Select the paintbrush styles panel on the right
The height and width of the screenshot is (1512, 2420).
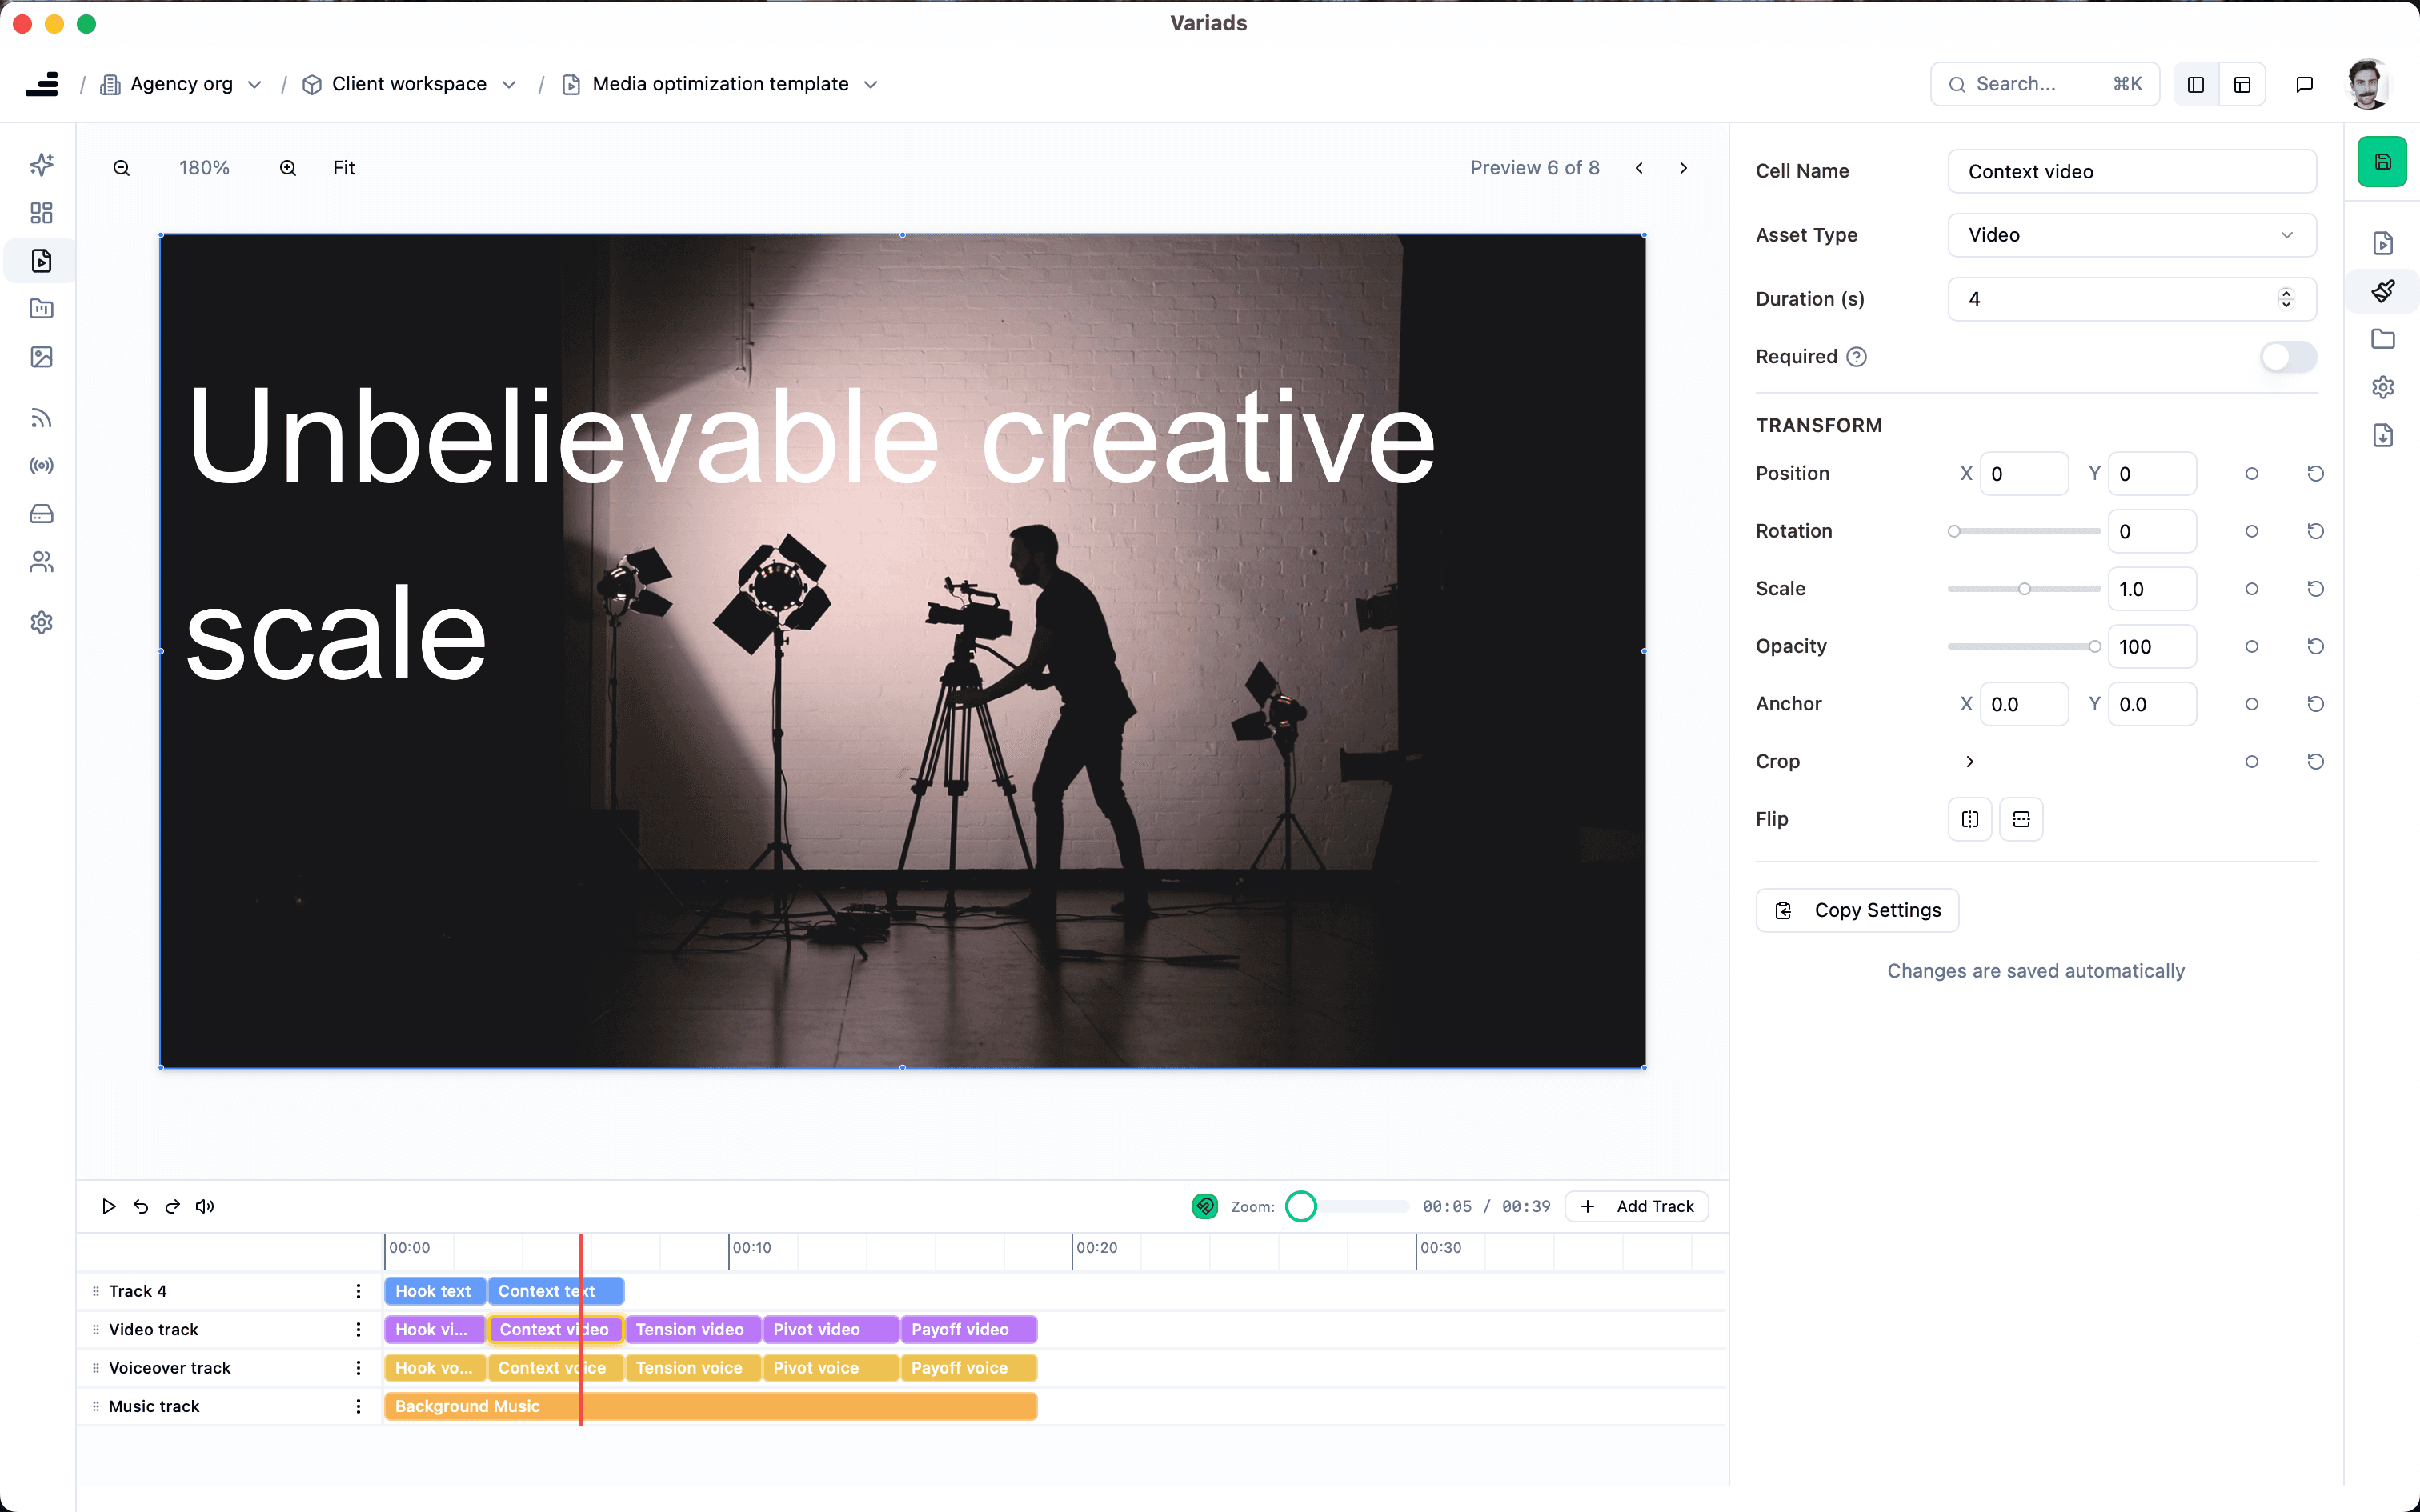pyautogui.click(x=2383, y=290)
